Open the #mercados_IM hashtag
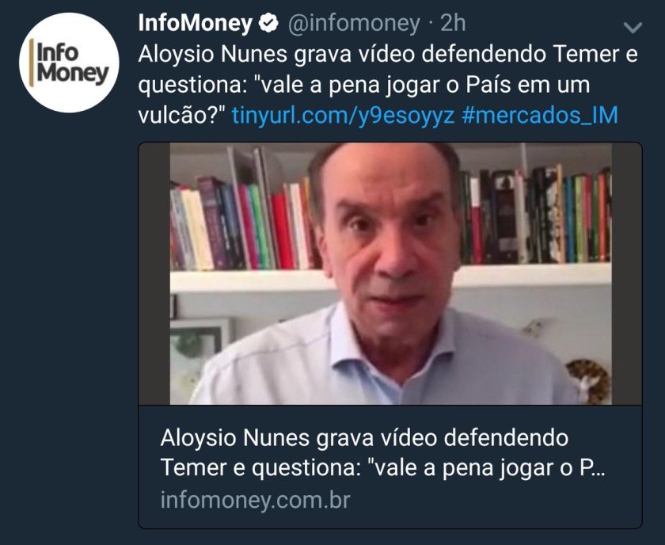The image size is (665, 545). pos(540,116)
